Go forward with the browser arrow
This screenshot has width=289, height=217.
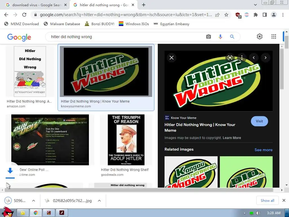point(15,15)
